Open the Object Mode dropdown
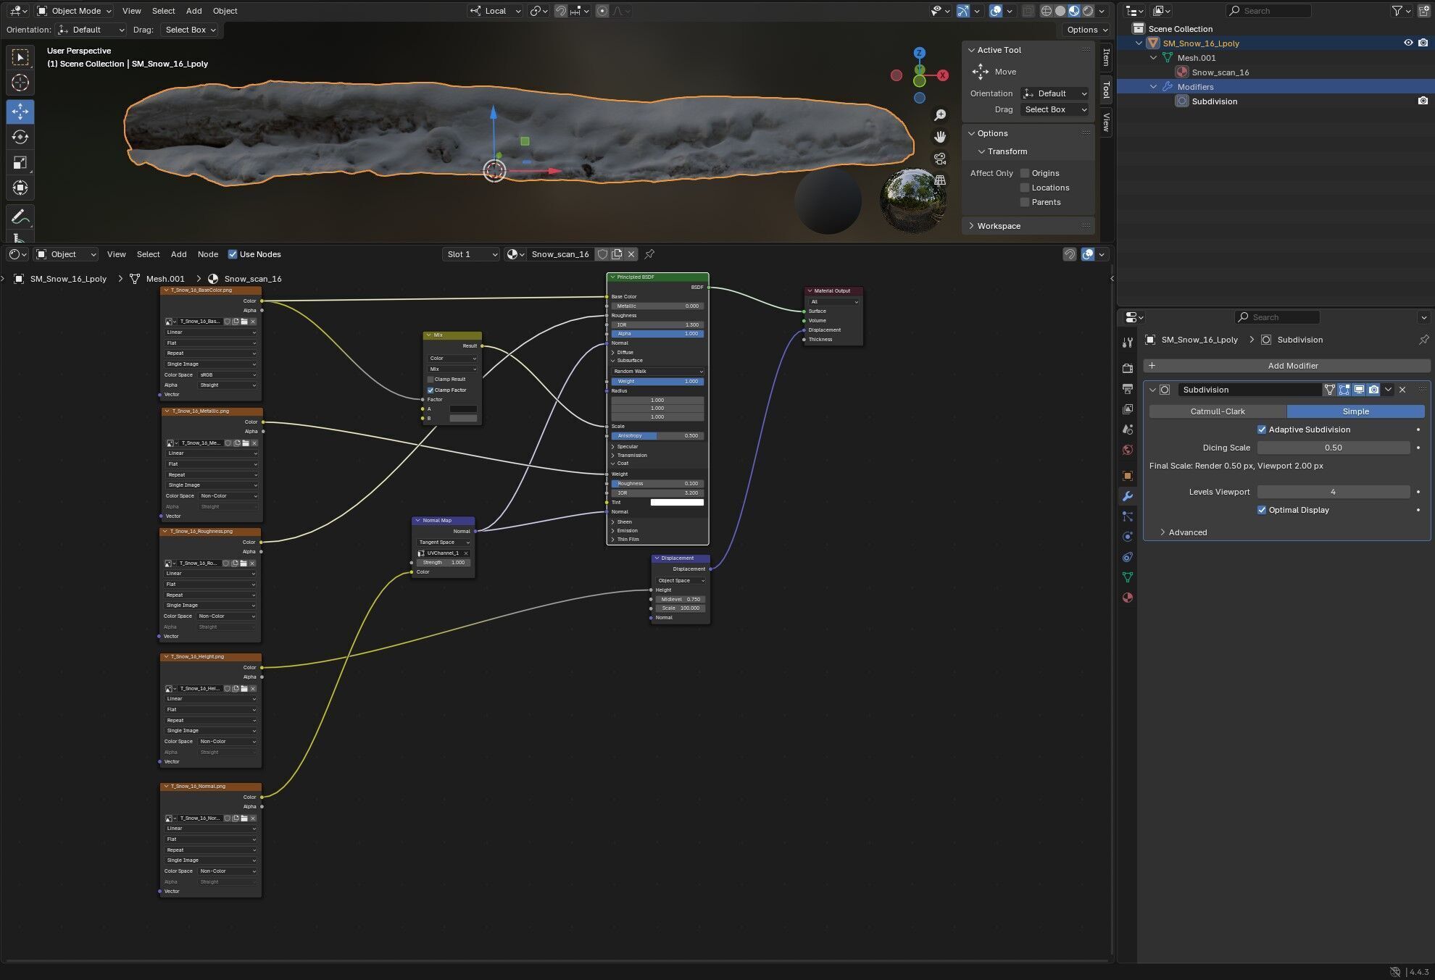 pos(75,11)
